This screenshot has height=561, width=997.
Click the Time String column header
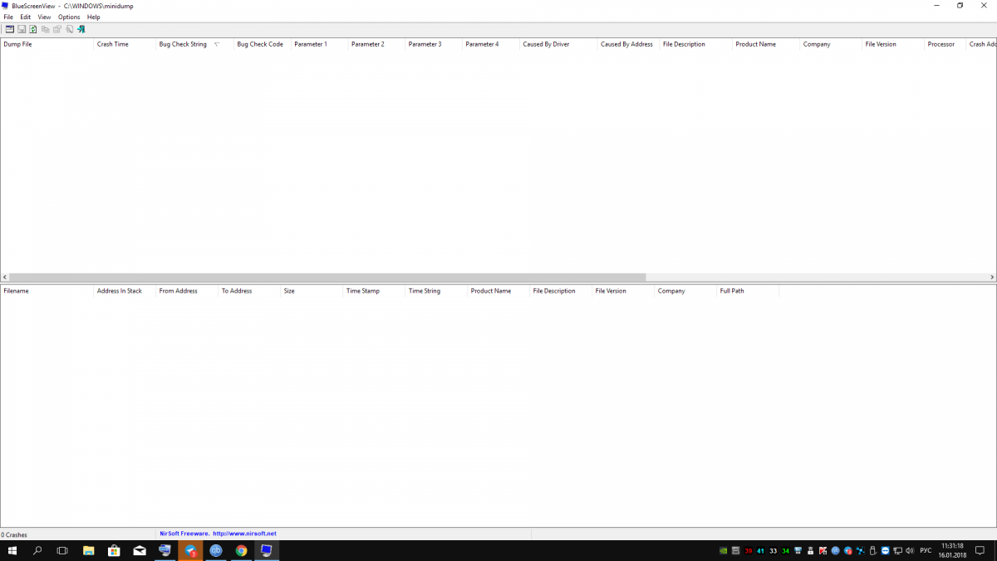coord(436,291)
